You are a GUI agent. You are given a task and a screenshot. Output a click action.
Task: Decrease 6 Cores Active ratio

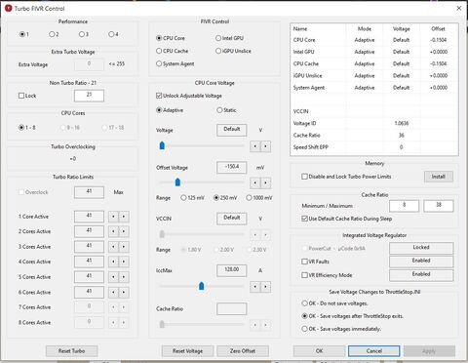coord(113,293)
